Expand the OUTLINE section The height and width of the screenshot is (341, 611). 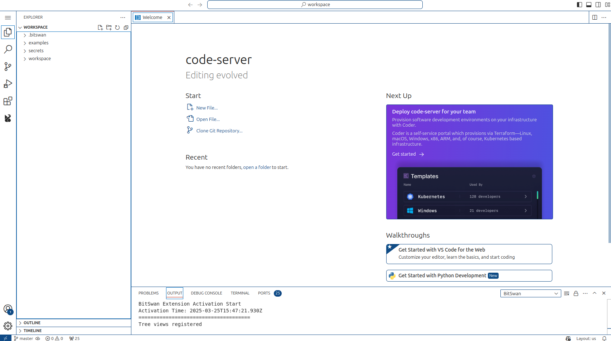tap(74, 323)
